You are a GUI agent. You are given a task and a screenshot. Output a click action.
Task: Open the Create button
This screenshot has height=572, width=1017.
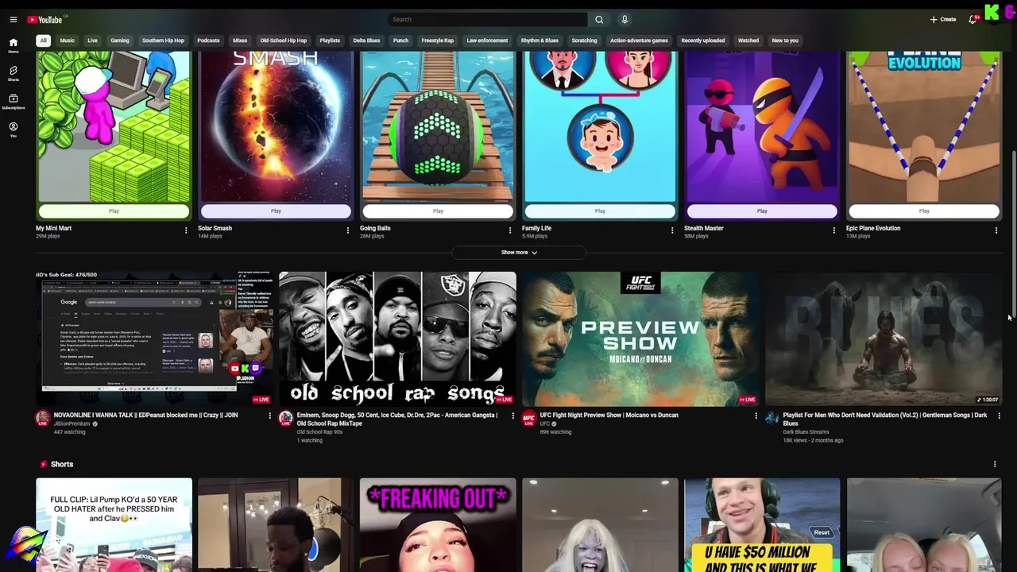pyautogui.click(x=943, y=19)
